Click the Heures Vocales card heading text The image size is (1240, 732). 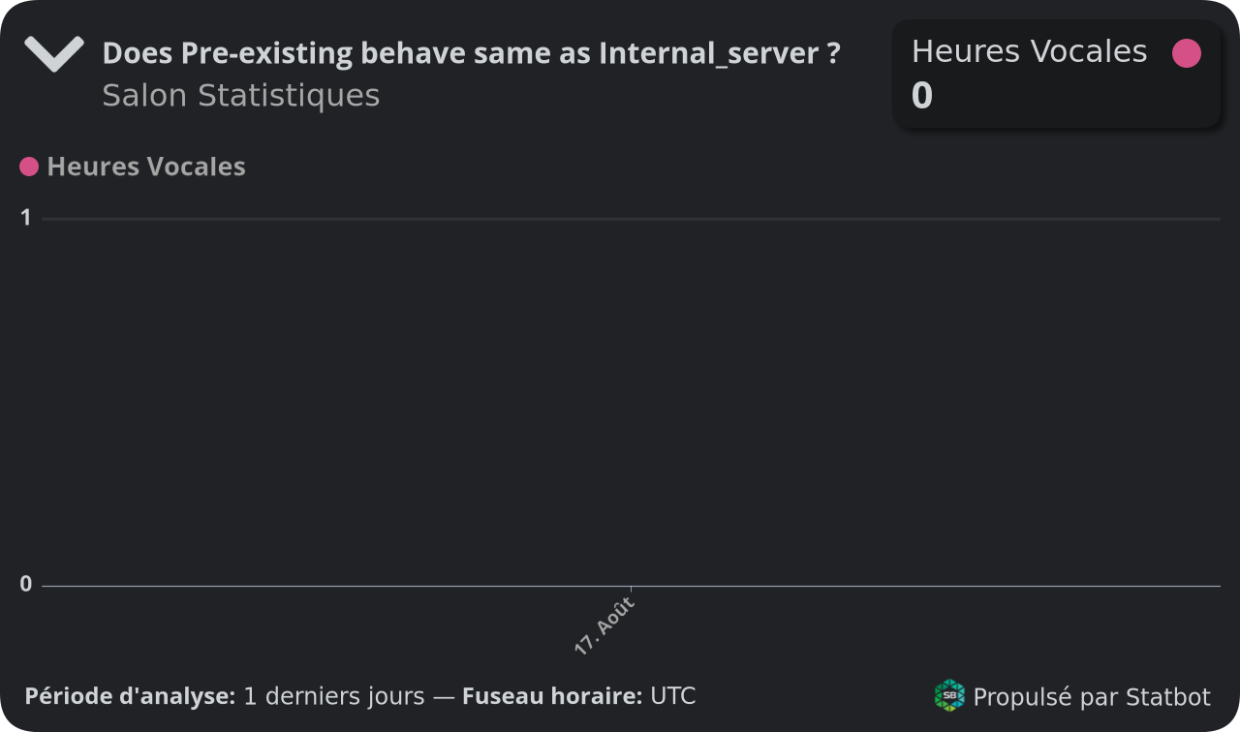pos(1029,51)
